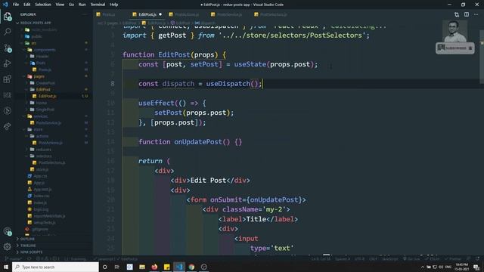Open the File menu
484x272 pixels.
coord(16,5)
